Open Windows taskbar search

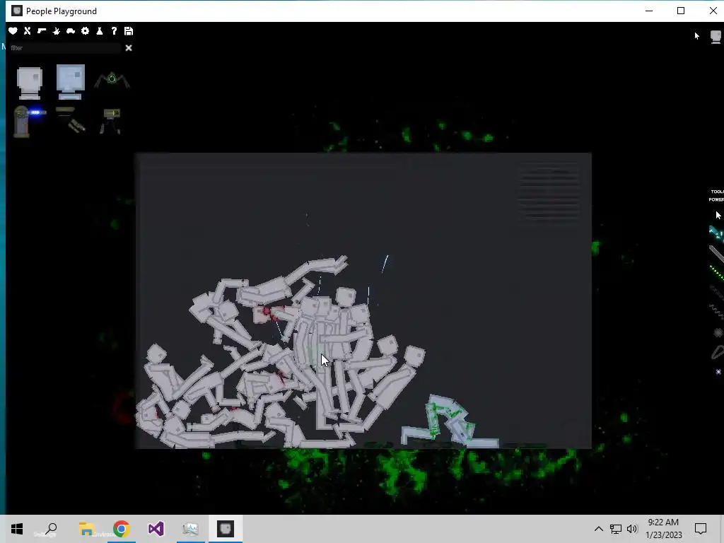(x=50, y=529)
